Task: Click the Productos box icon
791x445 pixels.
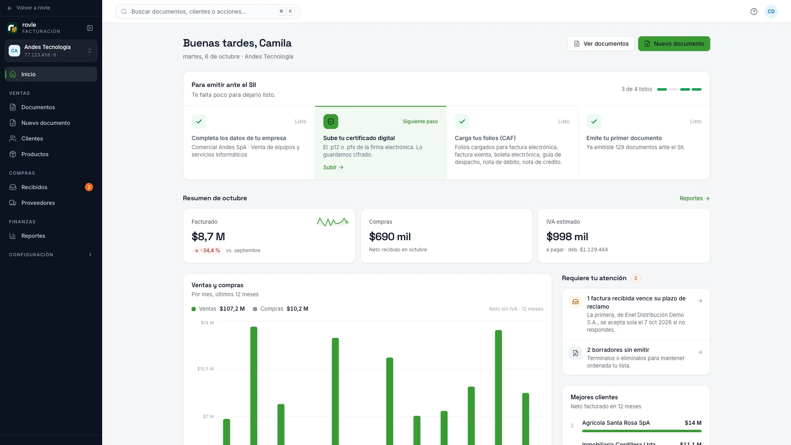Action: (13, 154)
